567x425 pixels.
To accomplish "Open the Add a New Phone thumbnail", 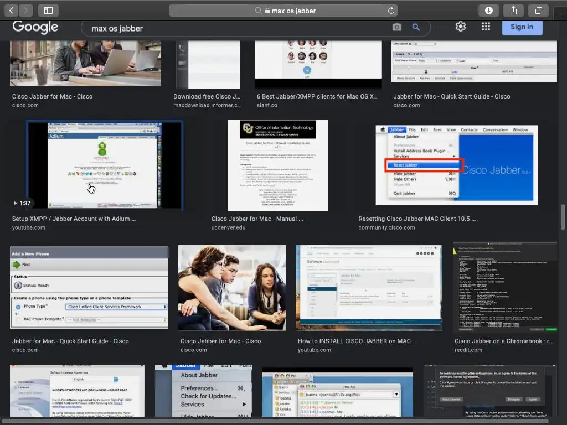I will click(x=89, y=287).
